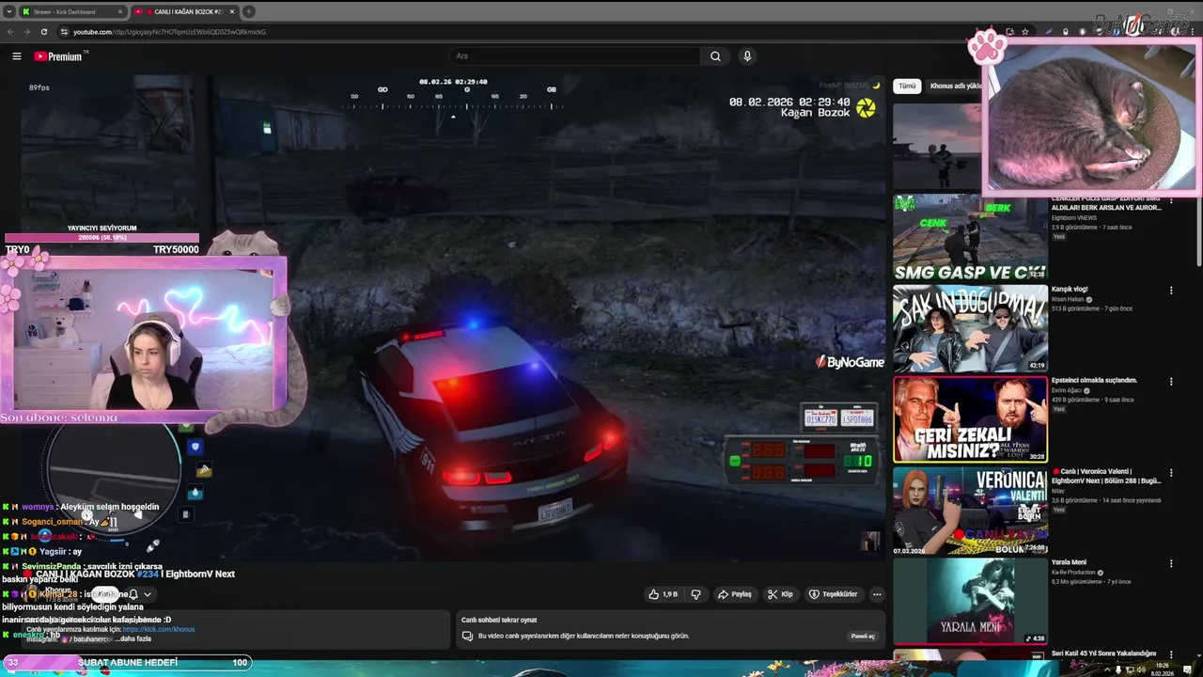Open 'Yarala Meni' title link

[x=1069, y=562]
